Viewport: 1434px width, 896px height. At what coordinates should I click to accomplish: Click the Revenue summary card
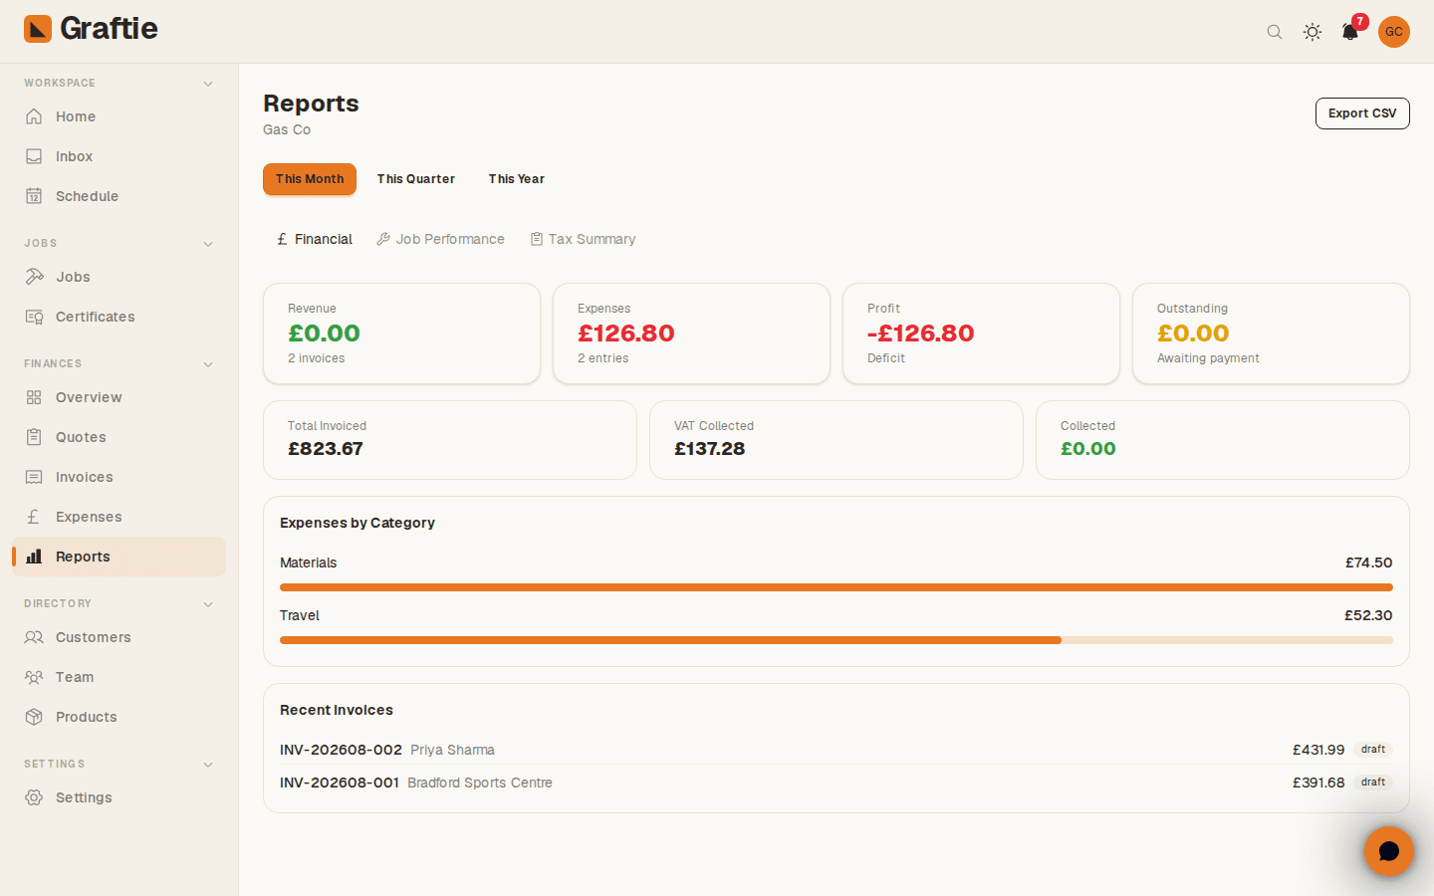(401, 334)
